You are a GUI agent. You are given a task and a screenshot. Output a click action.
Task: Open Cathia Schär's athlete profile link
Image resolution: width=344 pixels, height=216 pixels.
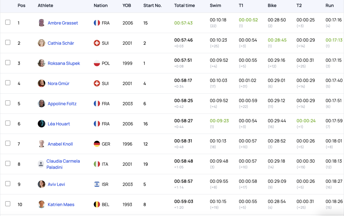[x=61, y=43]
